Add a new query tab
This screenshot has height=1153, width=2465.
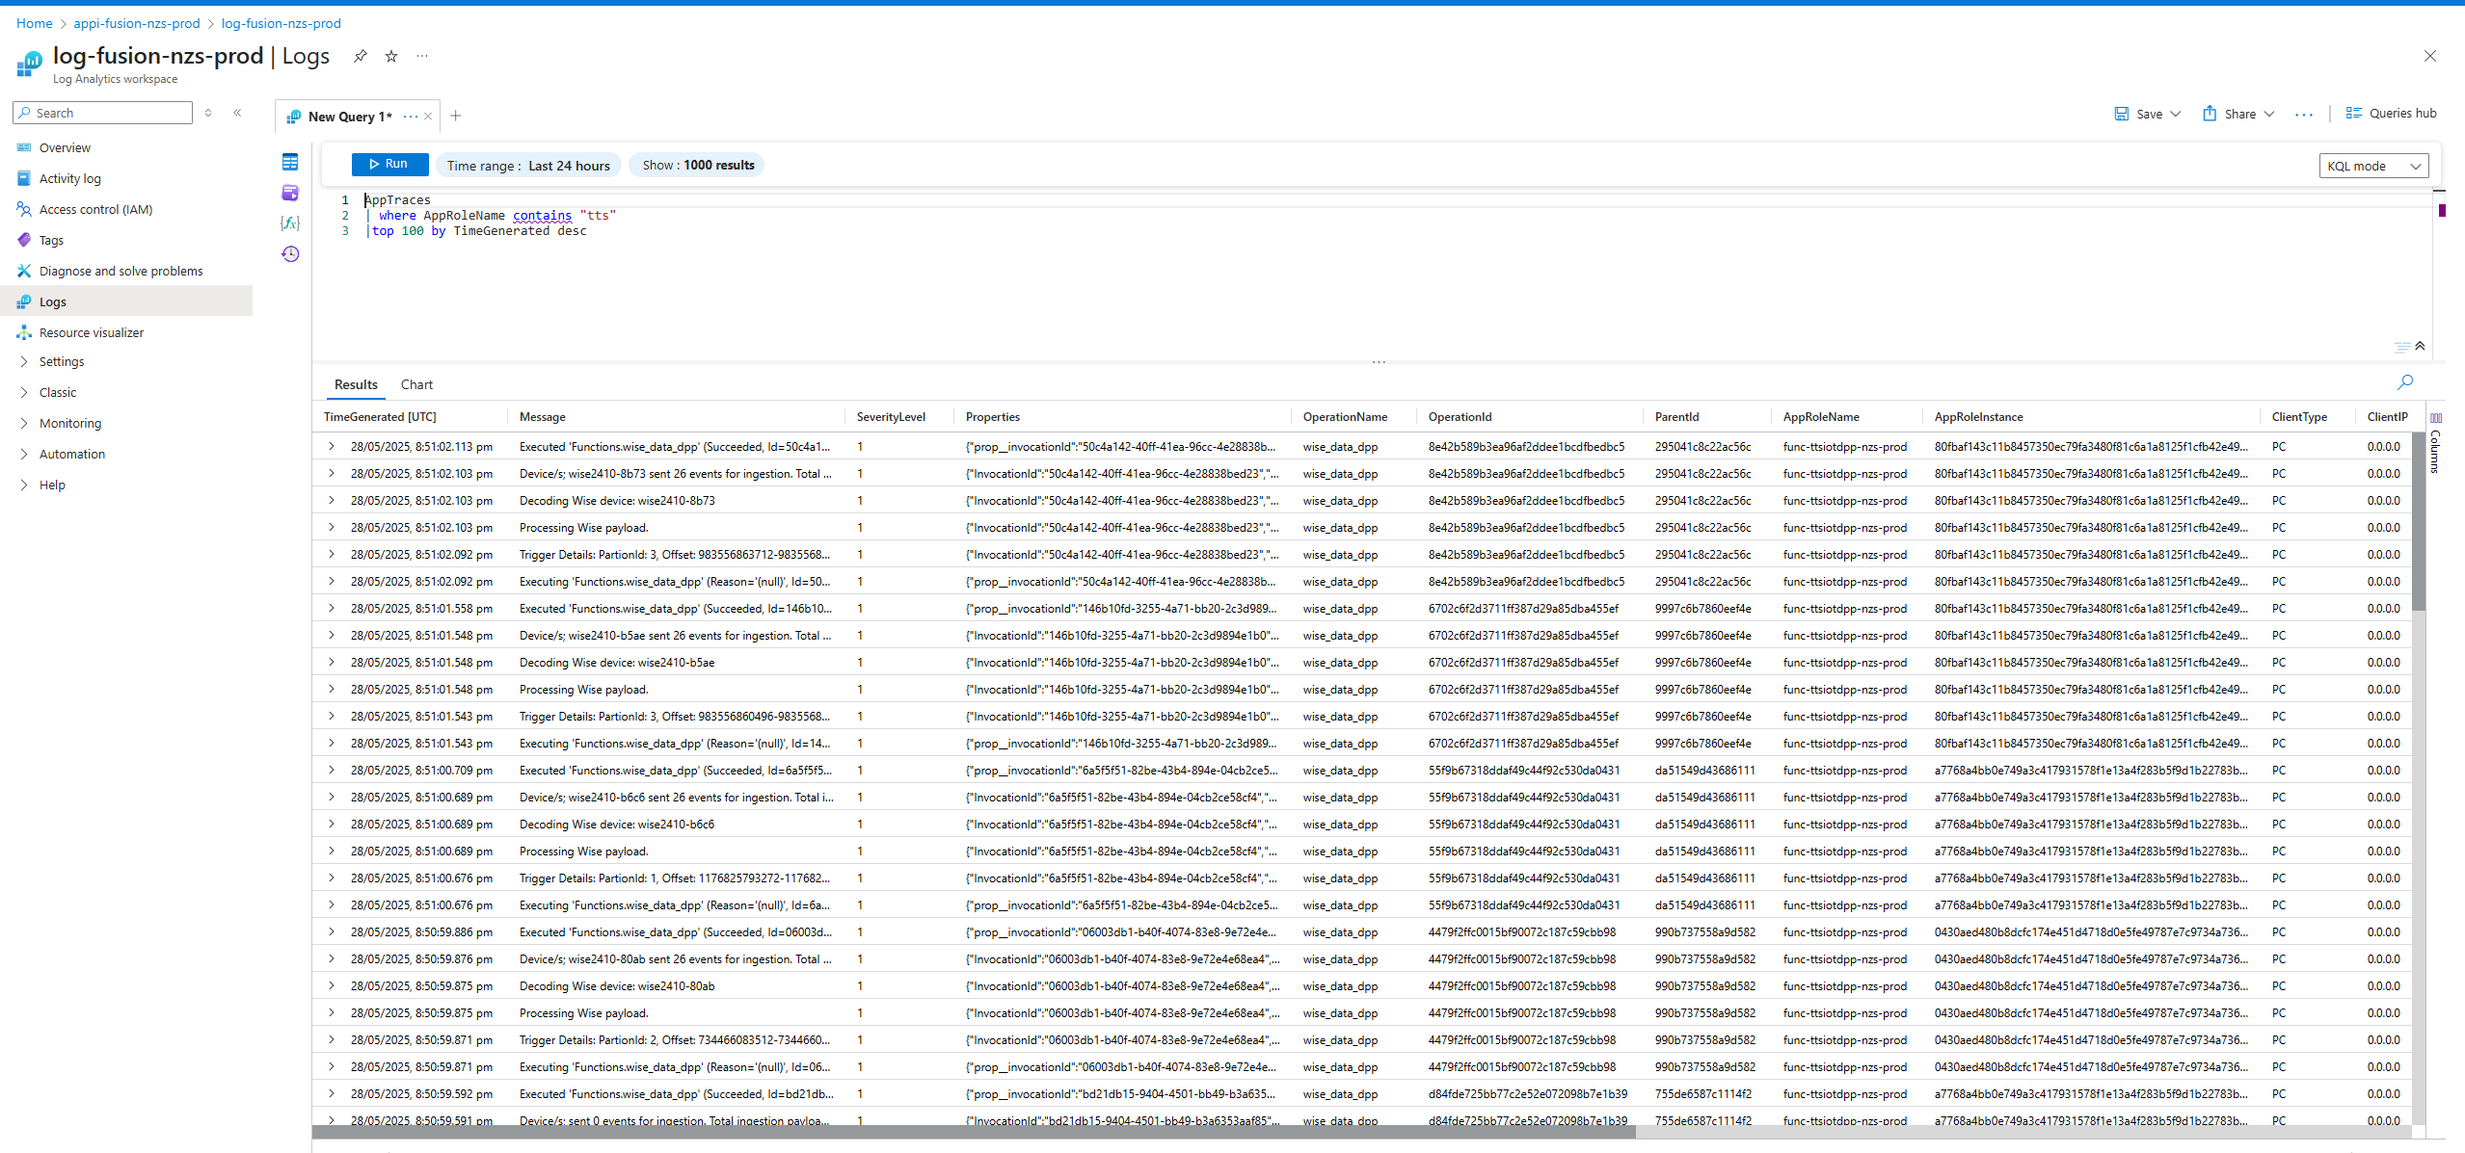[x=456, y=116]
